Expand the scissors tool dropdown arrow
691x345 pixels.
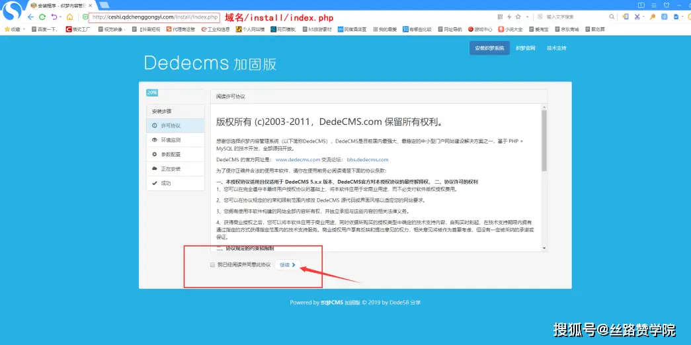[x=644, y=17]
